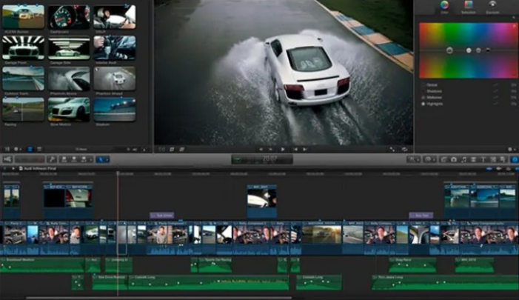This screenshot has height=300, width=519.
Task: Open the Titles browser T icon
Action: tap(483, 159)
